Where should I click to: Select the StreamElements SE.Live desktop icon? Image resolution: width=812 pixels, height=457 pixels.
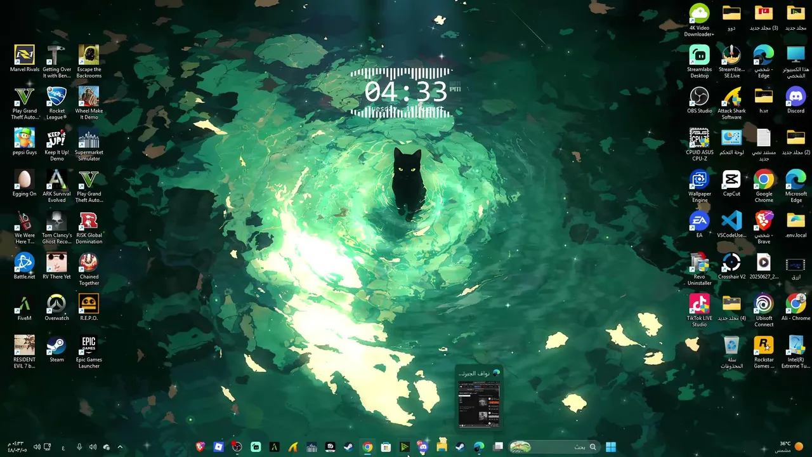731,62
